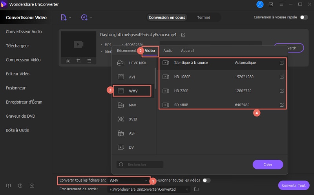Select the AVI format
The image size is (314, 195).
pos(133,77)
